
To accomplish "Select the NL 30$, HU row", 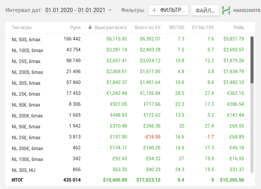I will click(128, 170).
